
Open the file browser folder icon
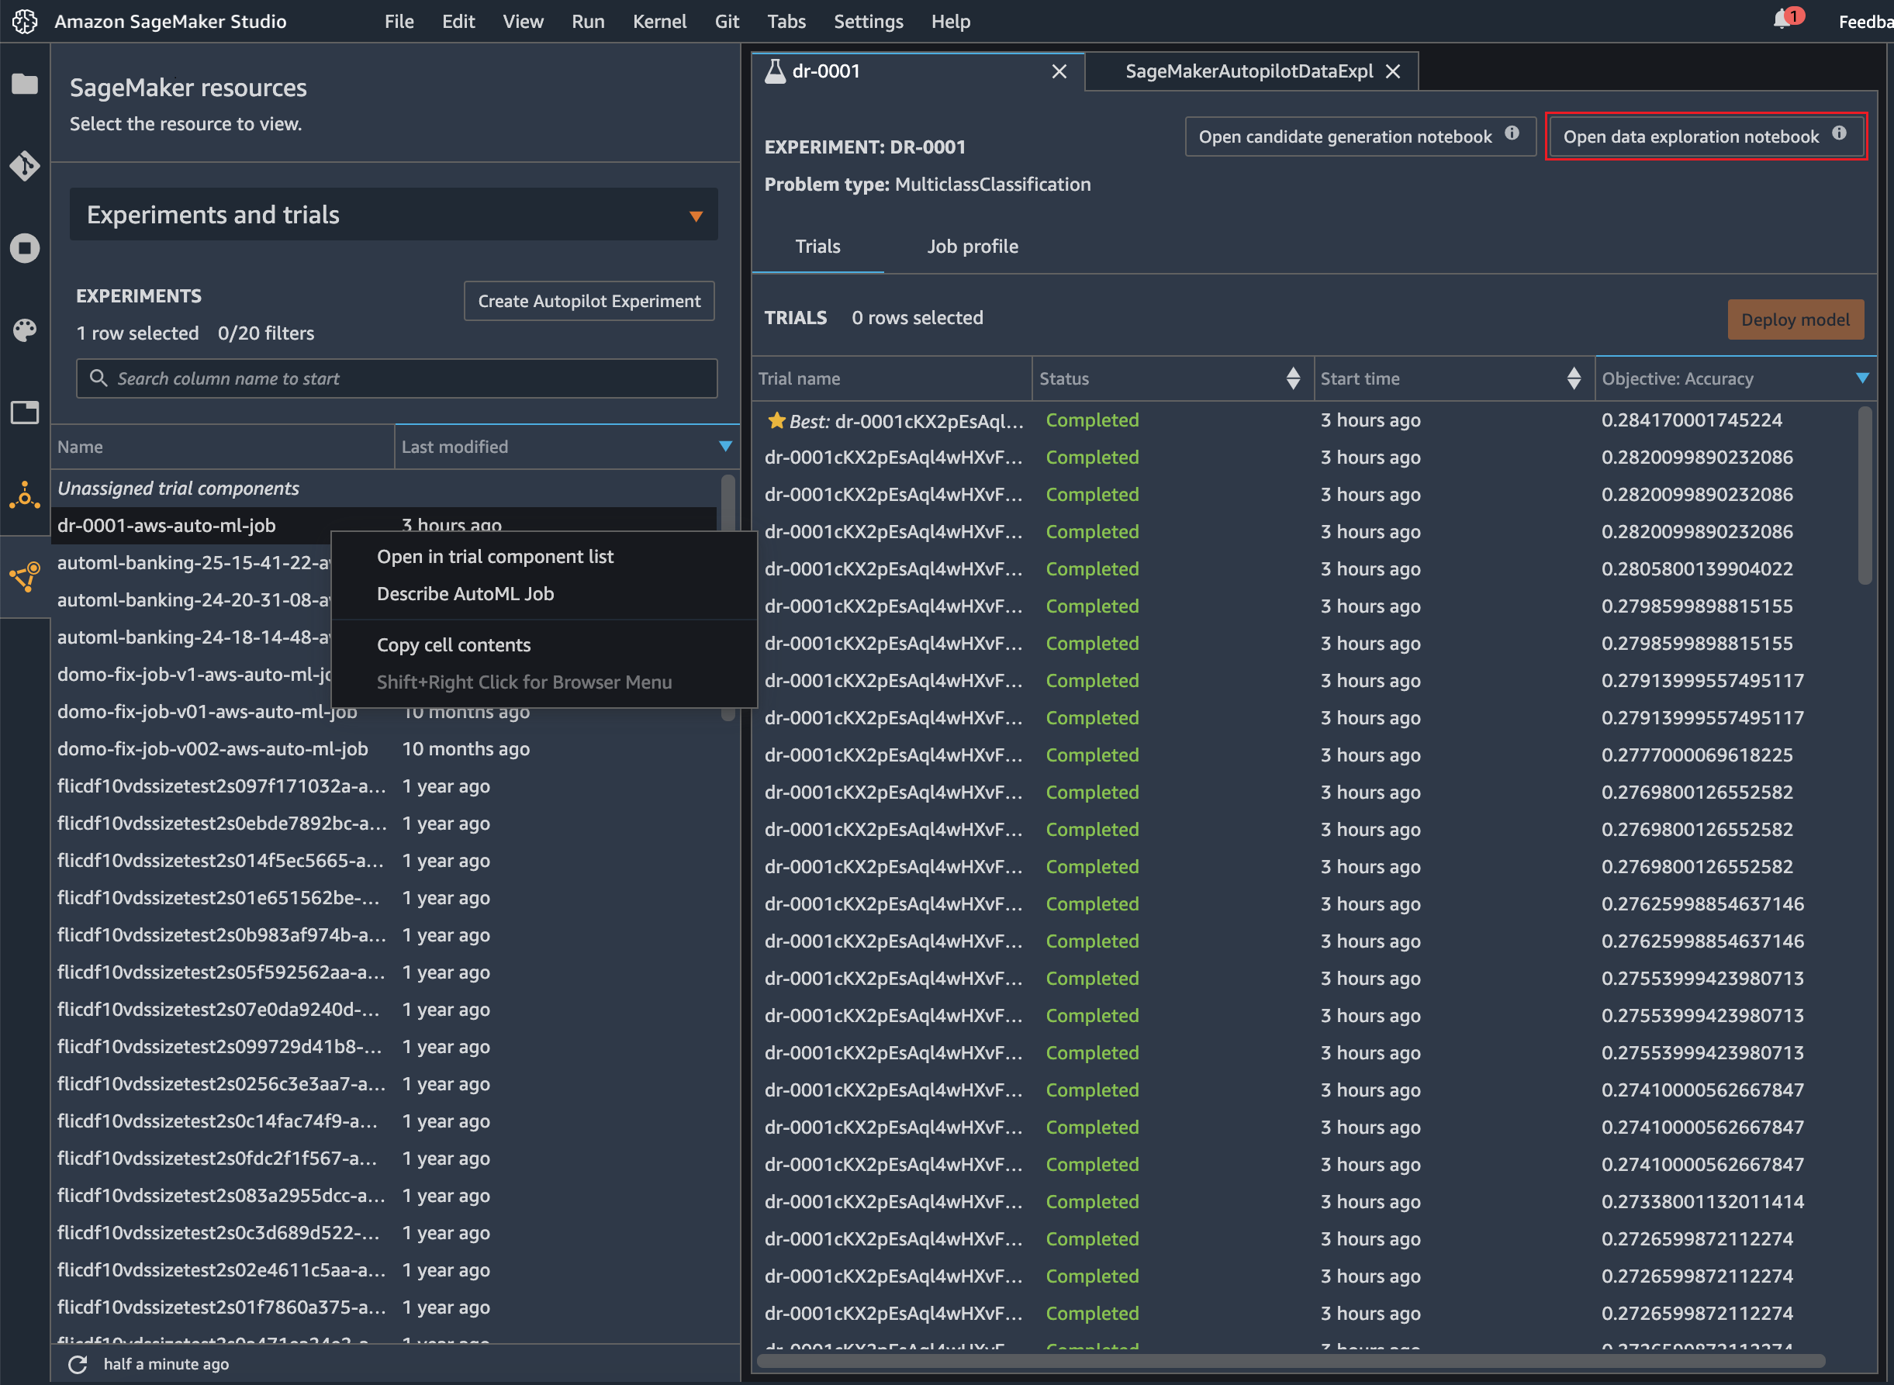tap(24, 84)
